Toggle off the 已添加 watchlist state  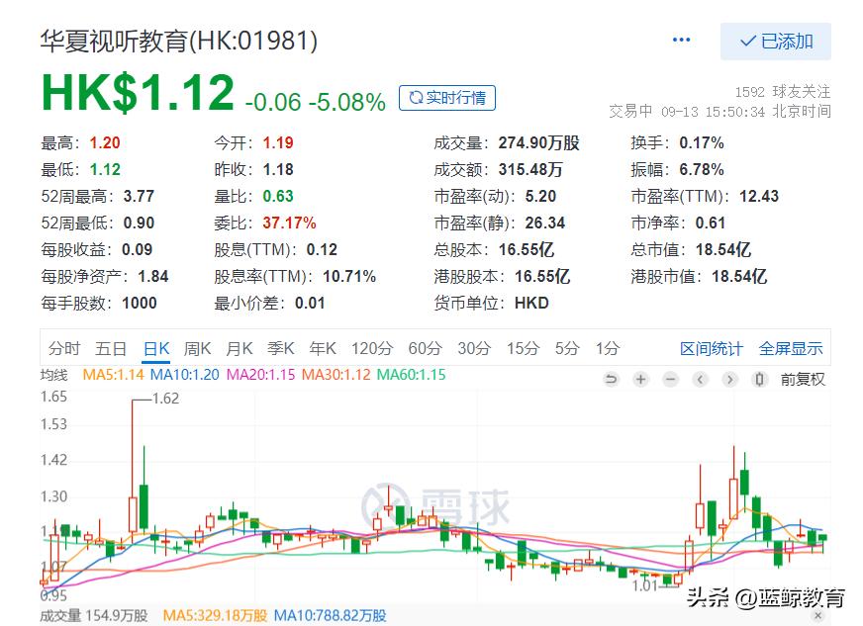pos(775,41)
